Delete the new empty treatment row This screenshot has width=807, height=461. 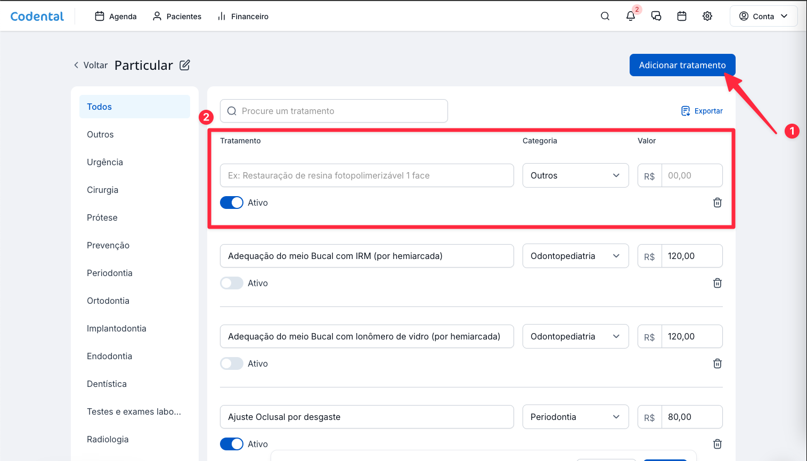click(718, 203)
